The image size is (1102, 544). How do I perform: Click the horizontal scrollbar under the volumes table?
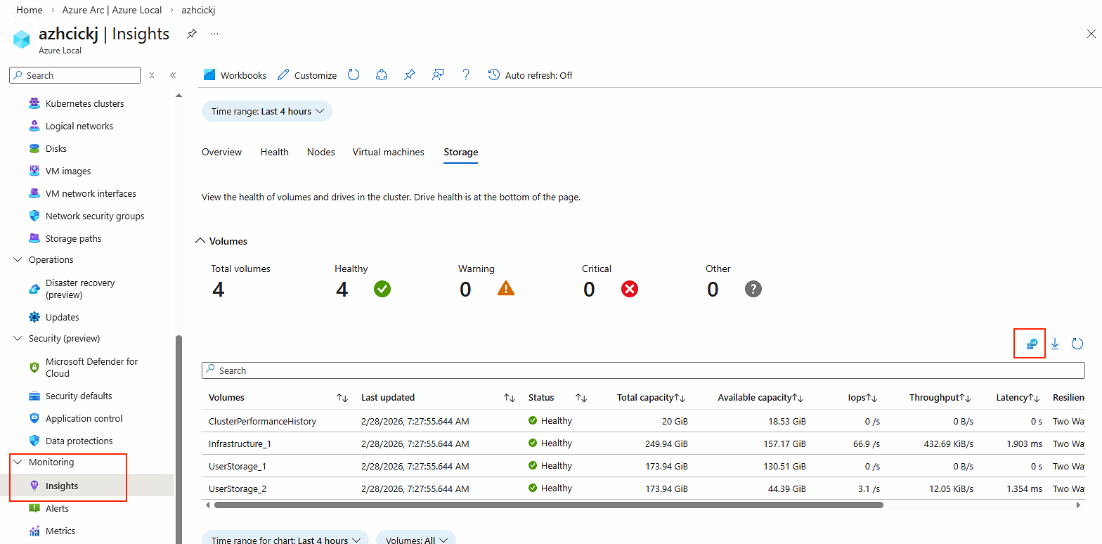tap(548, 505)
